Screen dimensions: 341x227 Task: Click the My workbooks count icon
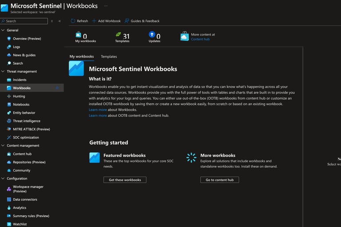[78, 35]
